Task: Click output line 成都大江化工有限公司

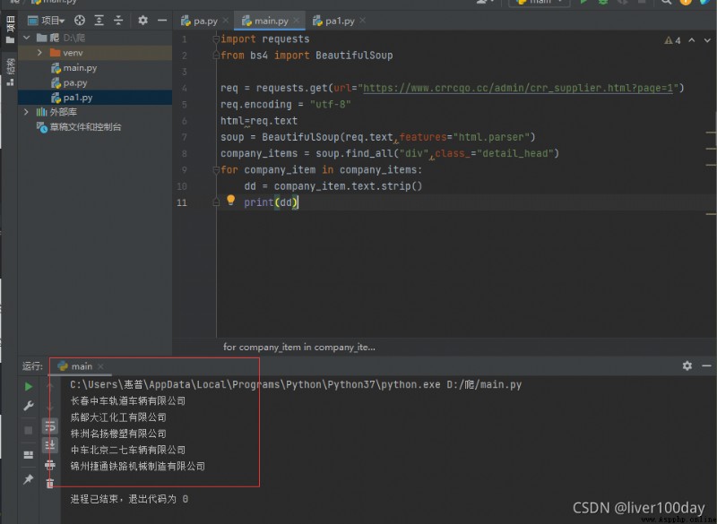Action: (x=118, y=417)
